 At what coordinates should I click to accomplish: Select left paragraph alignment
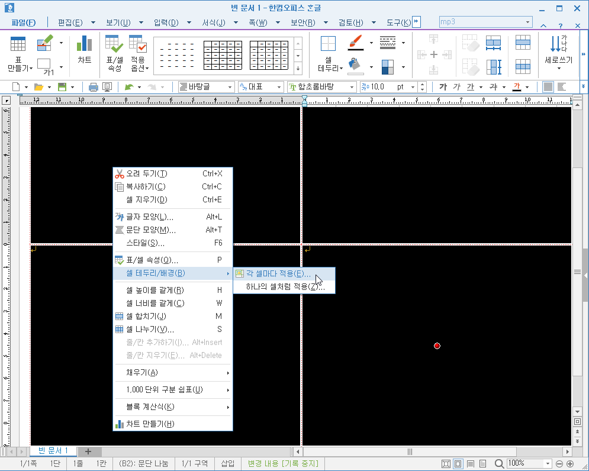pos(562,87)
